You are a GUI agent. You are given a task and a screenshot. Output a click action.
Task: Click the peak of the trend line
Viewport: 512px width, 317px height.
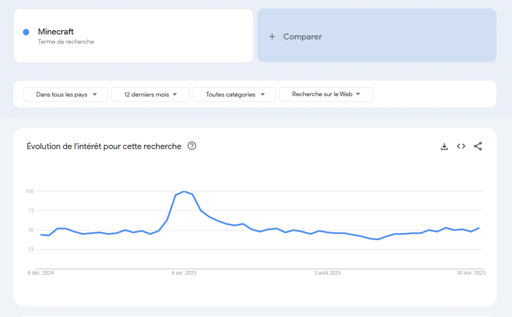click(184, 192)
